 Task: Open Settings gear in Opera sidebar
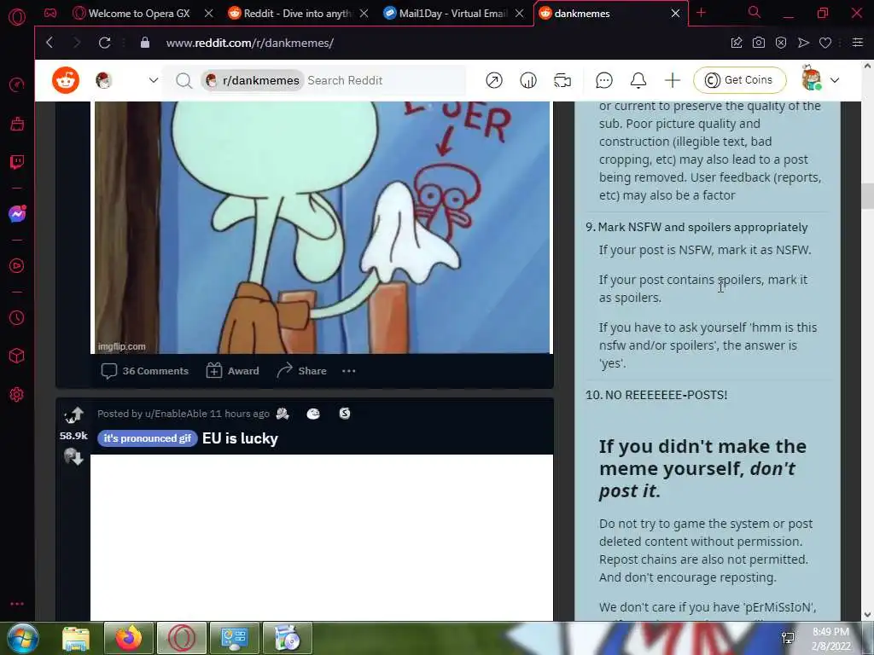click(x=17, y=394)
